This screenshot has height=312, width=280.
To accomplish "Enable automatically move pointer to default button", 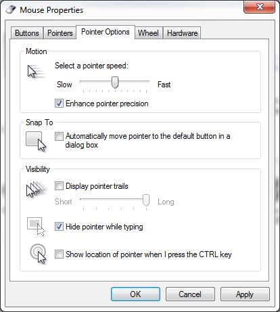I will click(x=59, y=136).
